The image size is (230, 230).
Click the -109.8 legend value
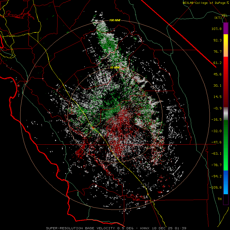pyautogui.click(x=215, y=188)
